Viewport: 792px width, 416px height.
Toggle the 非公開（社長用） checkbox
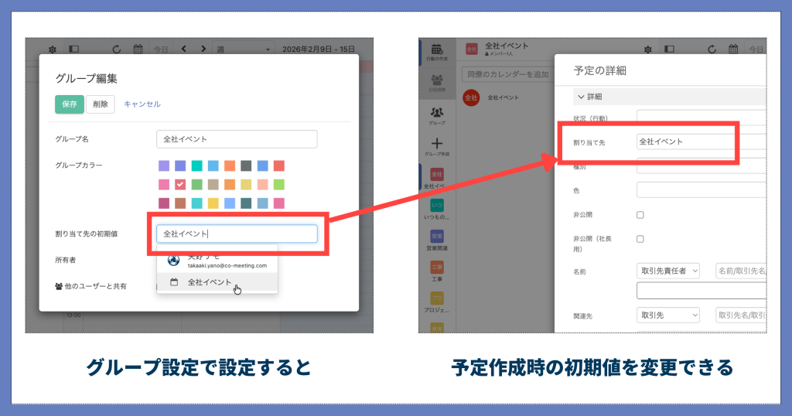pyautogui.click(x=640, y=239)
